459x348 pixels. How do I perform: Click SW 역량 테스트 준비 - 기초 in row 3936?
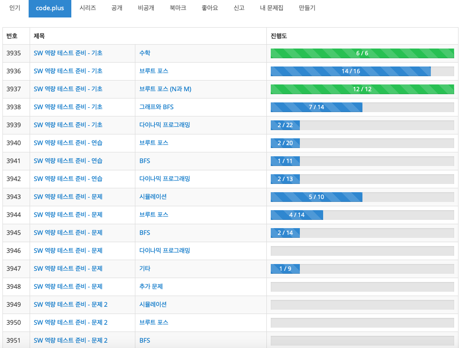68,71
